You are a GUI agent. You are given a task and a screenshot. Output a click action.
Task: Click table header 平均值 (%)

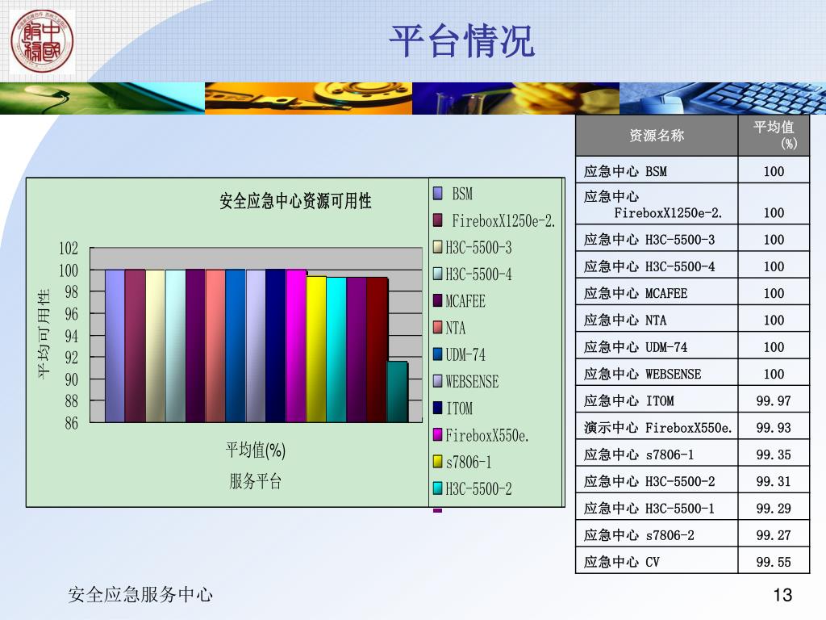[774, 136]
